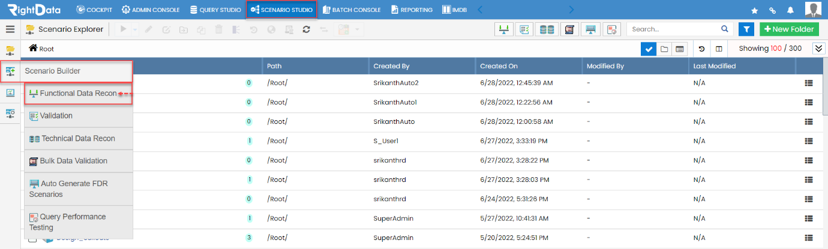Click the column layout split icon
Screen dimensions: 828x249
pos(719,48)
